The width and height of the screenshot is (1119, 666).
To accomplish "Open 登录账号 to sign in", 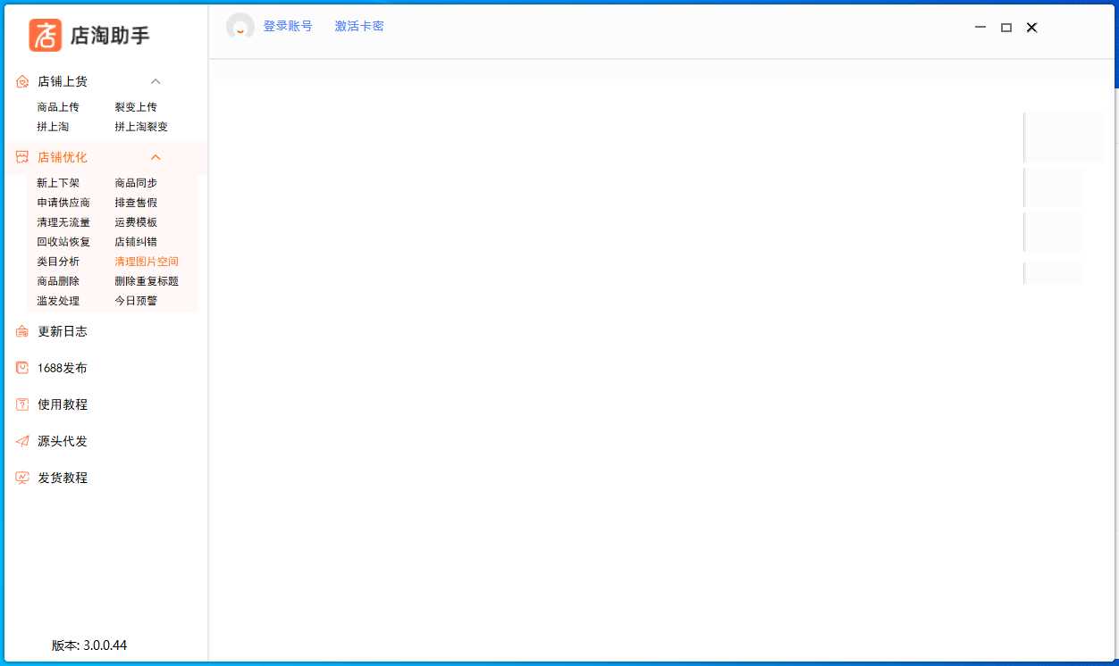I will [290, 26].
